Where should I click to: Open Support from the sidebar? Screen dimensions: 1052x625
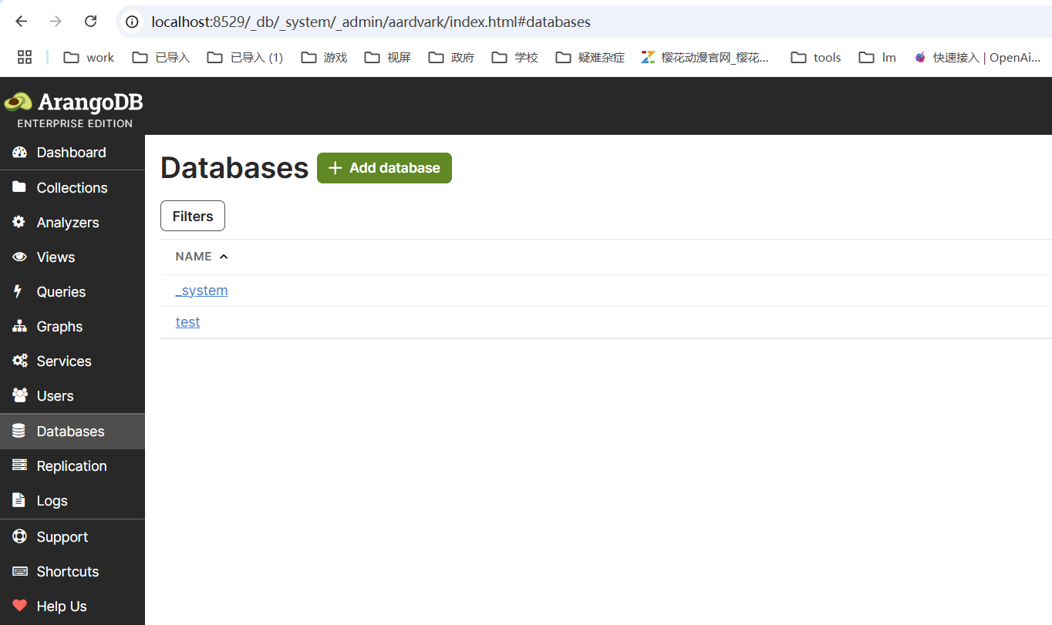[19, 536]
